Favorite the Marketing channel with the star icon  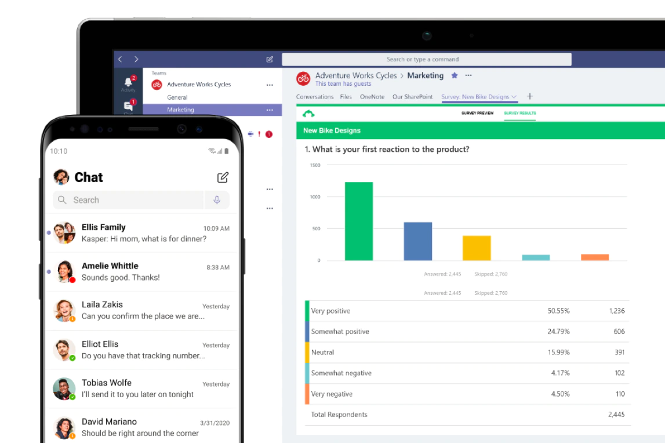pyautogui.click(x=455, y=75)
